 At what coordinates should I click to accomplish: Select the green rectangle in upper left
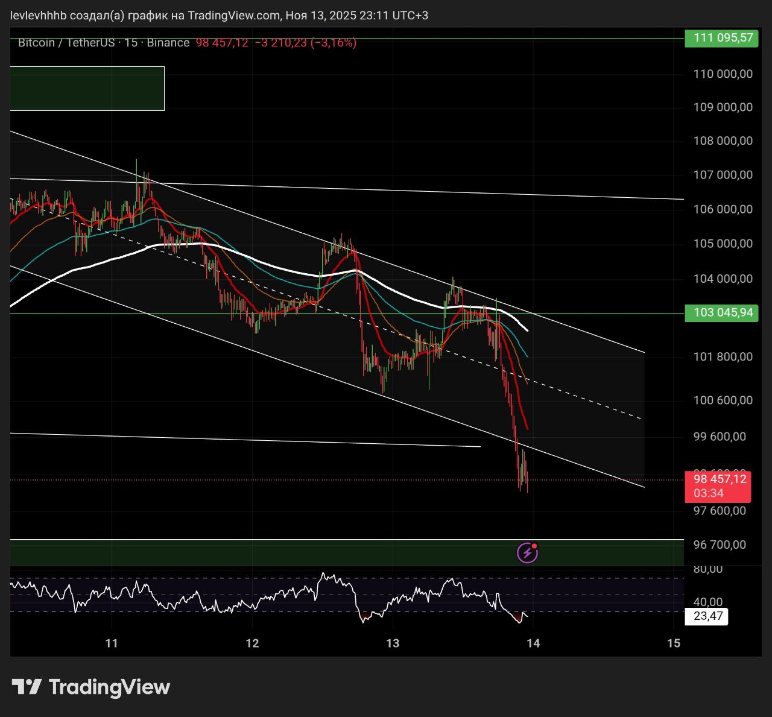pyautogui.click(x=87, y=88)
